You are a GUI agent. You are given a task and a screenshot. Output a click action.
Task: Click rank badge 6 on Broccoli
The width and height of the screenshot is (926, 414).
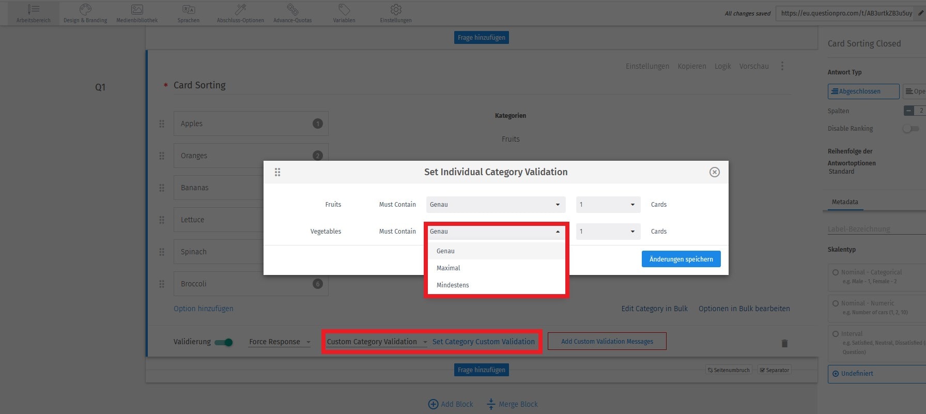coord(318,284)
